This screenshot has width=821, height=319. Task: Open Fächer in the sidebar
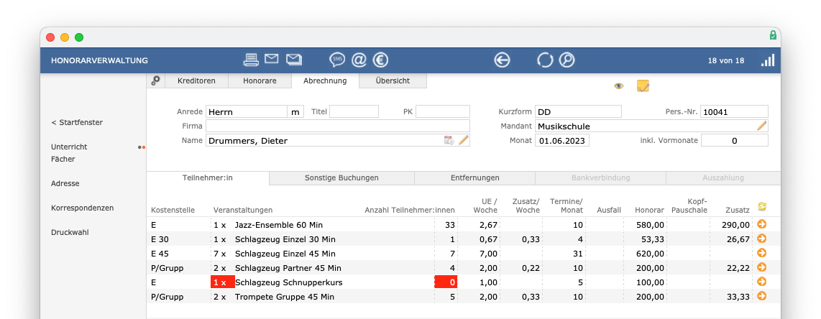[63, 159]
